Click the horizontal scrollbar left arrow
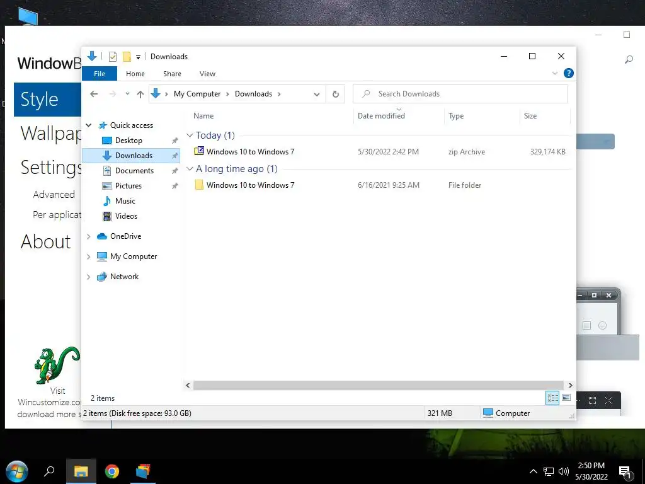 tap(188, 385)
